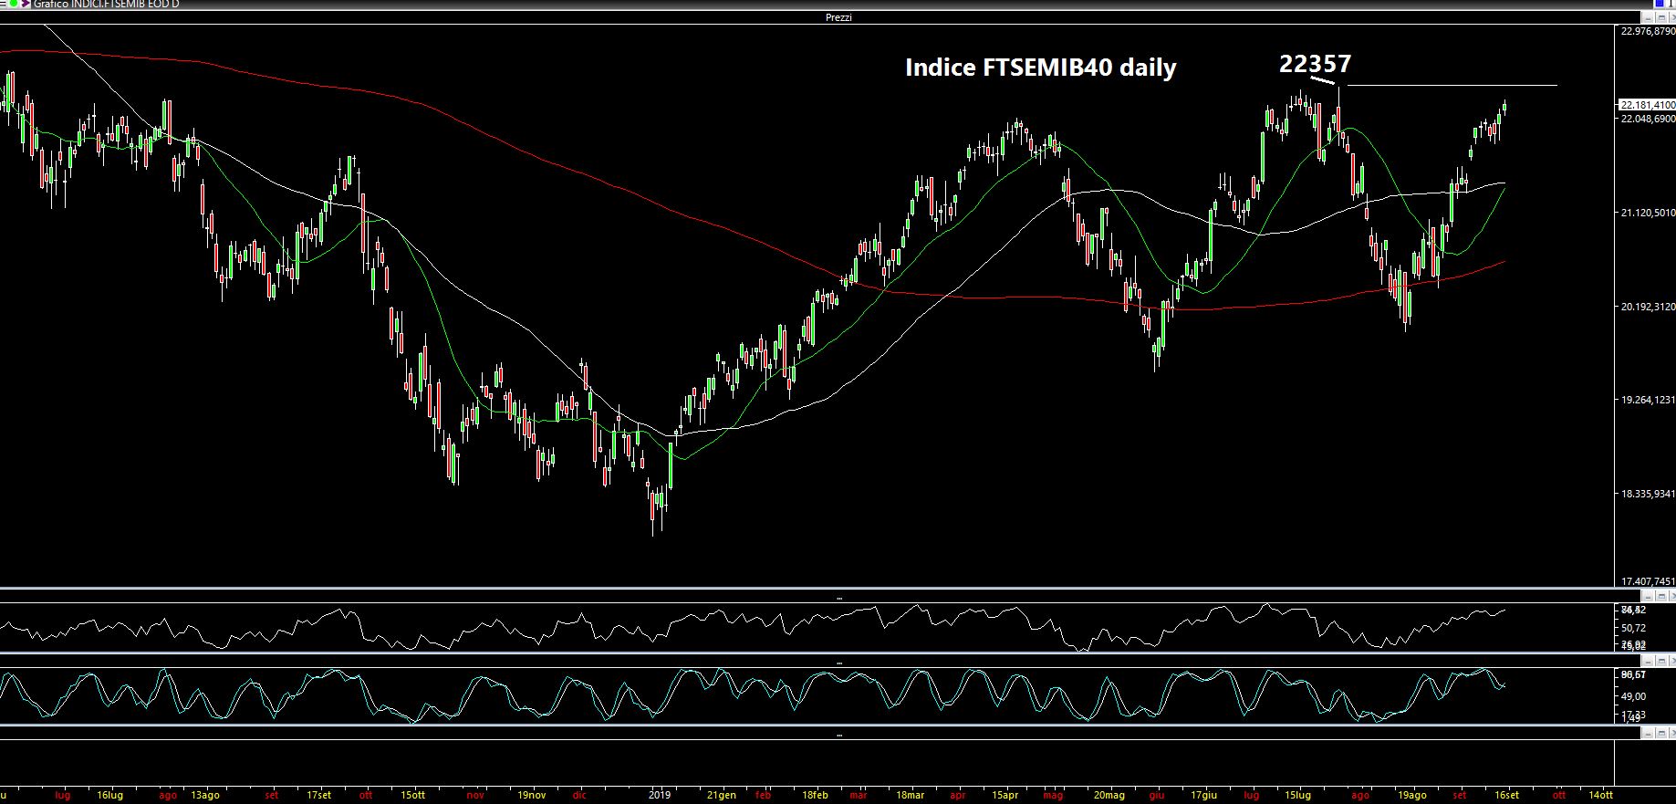
Task: Click the 50,72 indicator scale value
Action: tap(1633, 628)
